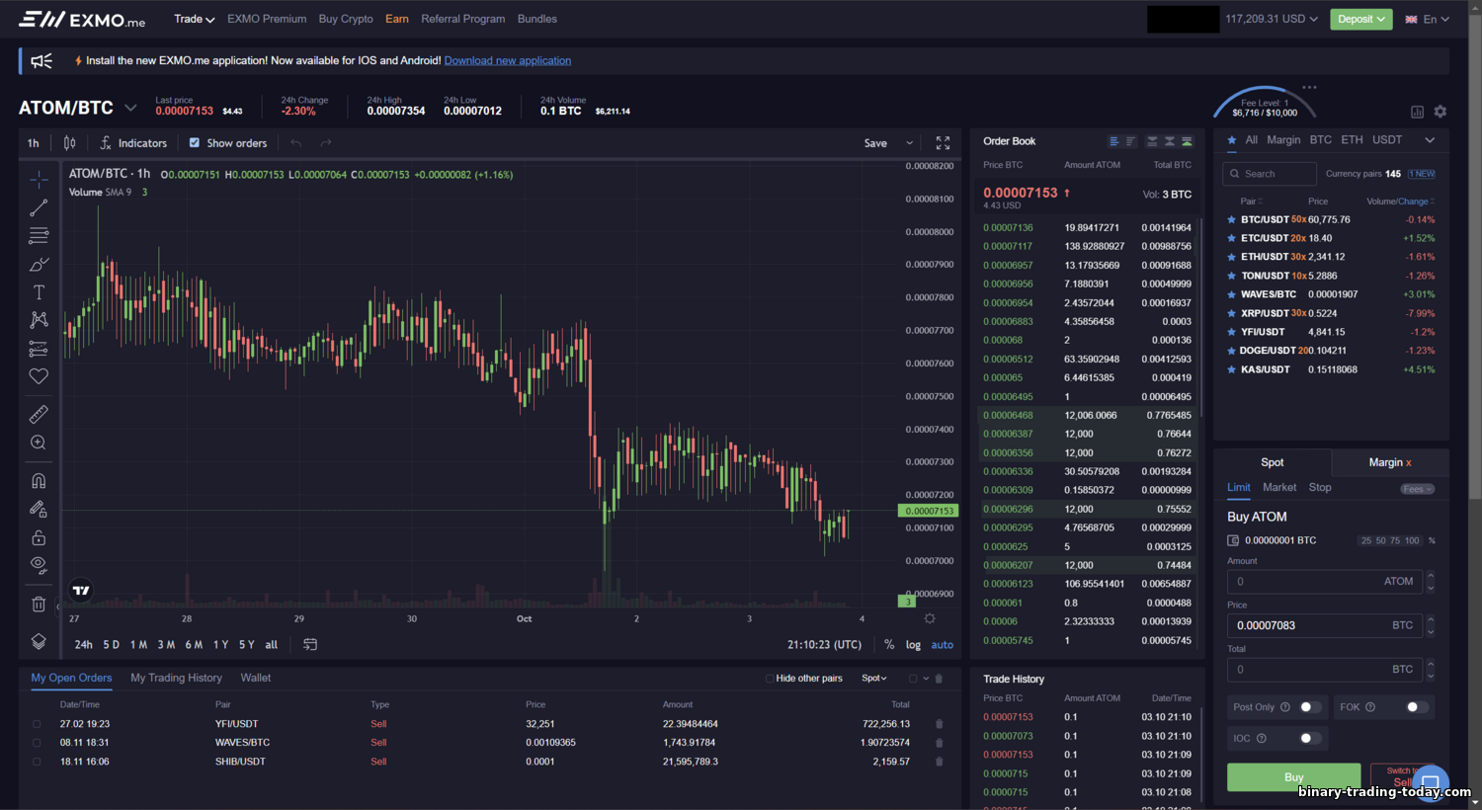The width and height of the screenshot is (1482, 810).
Task: Open the object tree layers icon
Action: pos(39,641)
